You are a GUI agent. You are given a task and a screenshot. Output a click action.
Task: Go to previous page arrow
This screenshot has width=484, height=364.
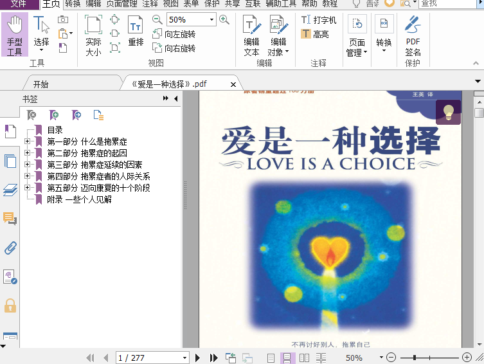click(106, 358)
